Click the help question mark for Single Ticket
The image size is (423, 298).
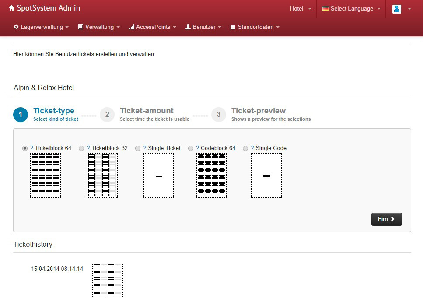pyautogui.click(x=145, y=148)
